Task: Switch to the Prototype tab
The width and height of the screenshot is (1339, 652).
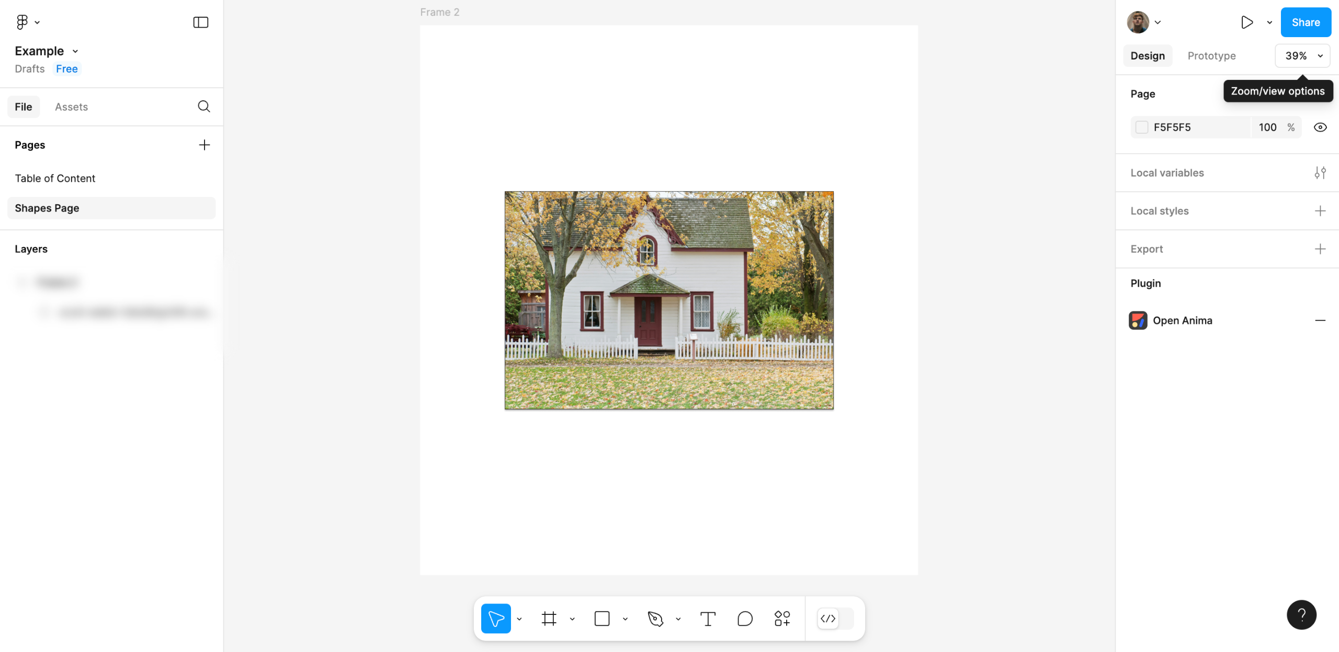Action: point(1211,56)
